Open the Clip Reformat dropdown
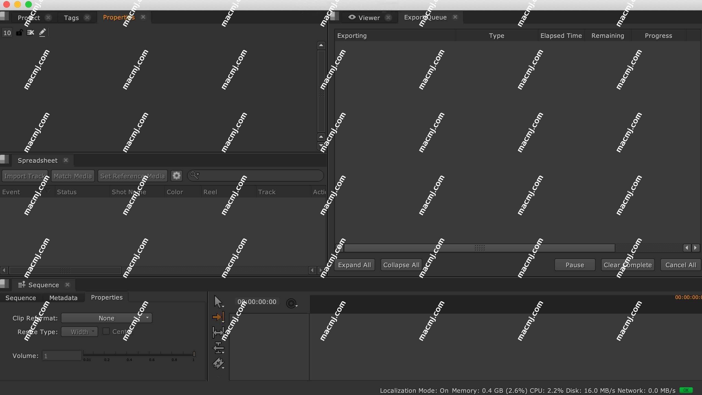 click(x=106, y=318)
